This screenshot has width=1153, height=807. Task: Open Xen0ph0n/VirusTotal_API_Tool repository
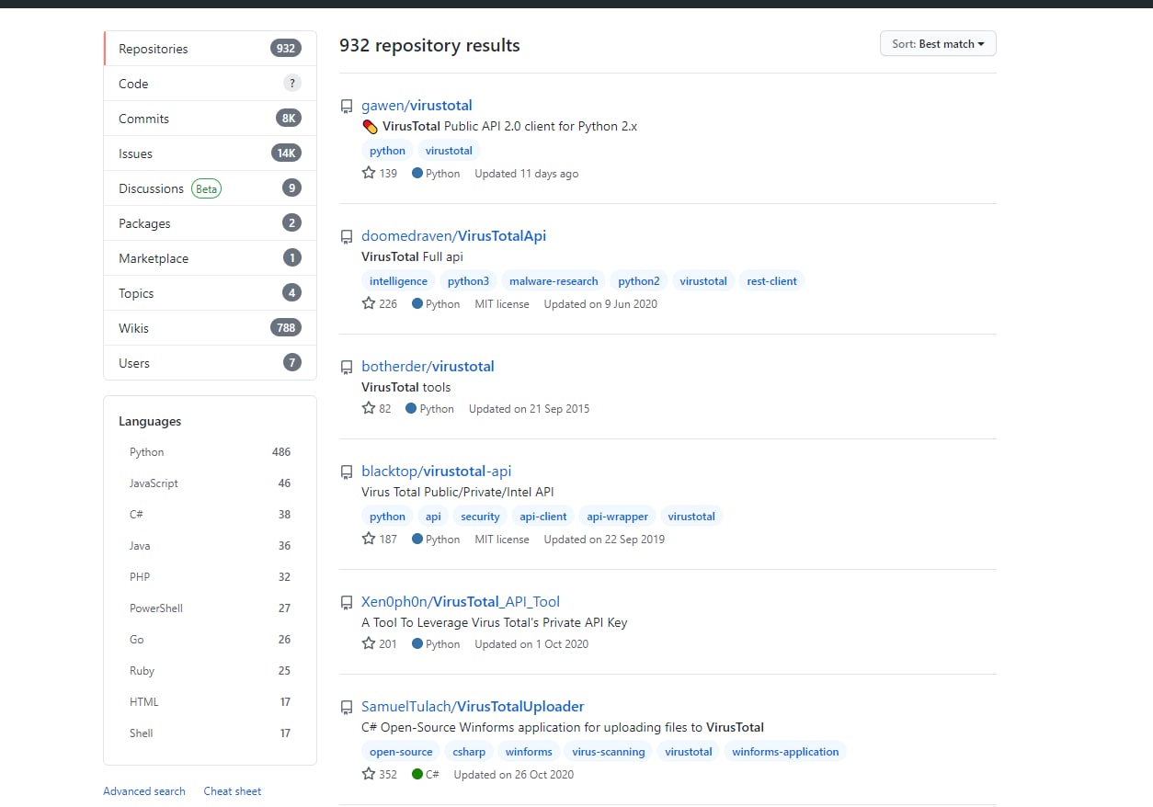point(461,602)
